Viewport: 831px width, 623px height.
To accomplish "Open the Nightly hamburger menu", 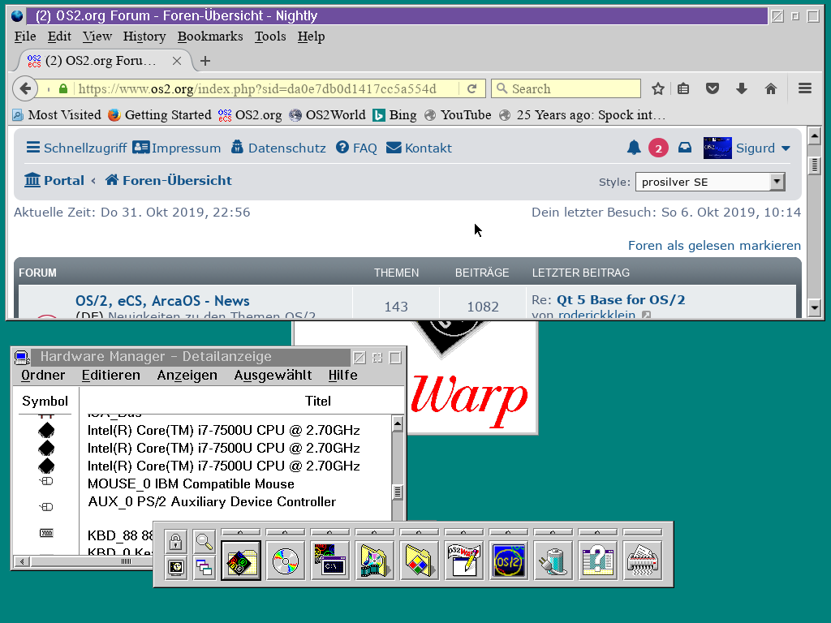I will tap(804, 88).
